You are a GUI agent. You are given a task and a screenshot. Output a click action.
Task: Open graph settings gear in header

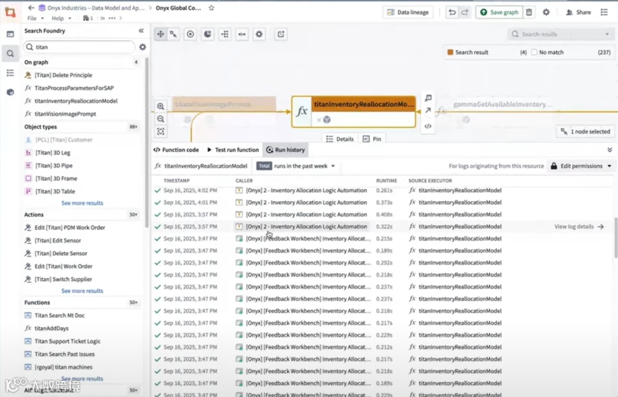coord(546,12)
